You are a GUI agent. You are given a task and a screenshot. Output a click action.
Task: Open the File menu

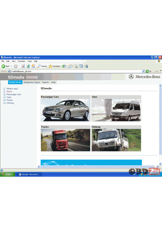(3, 61)
